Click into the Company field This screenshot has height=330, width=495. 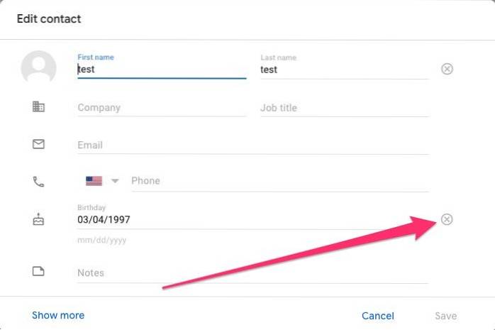click(x=161, y=108)
